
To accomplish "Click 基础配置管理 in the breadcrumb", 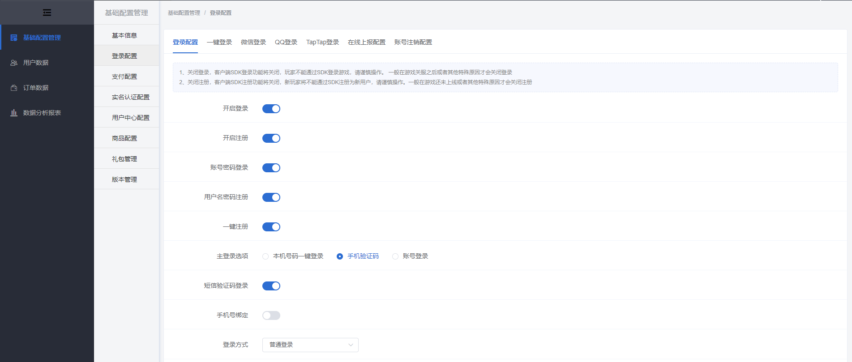I will click(x=184, y=13).
